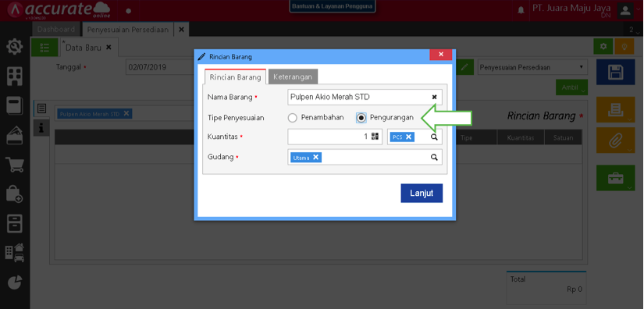Screen dimensions: 644x309
Task: Close the Penyesuaian Persediaan main tab
Action: [181, 30]
